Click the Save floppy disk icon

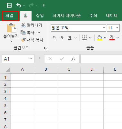[9, 5]
